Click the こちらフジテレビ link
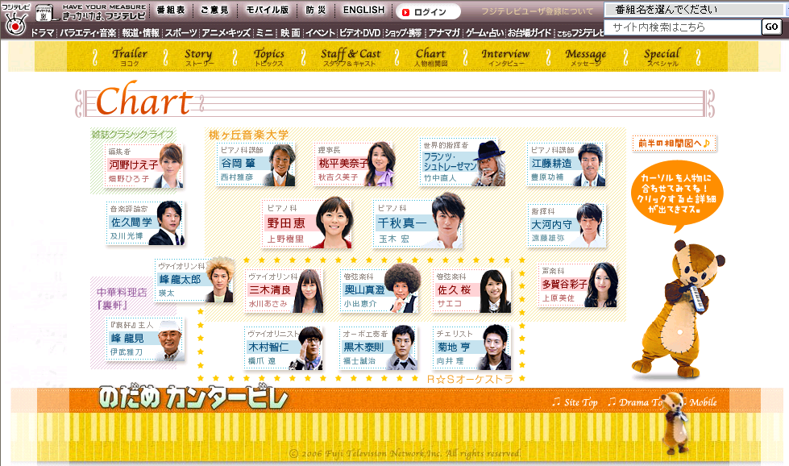789x466 pixels. click(580, 33)
